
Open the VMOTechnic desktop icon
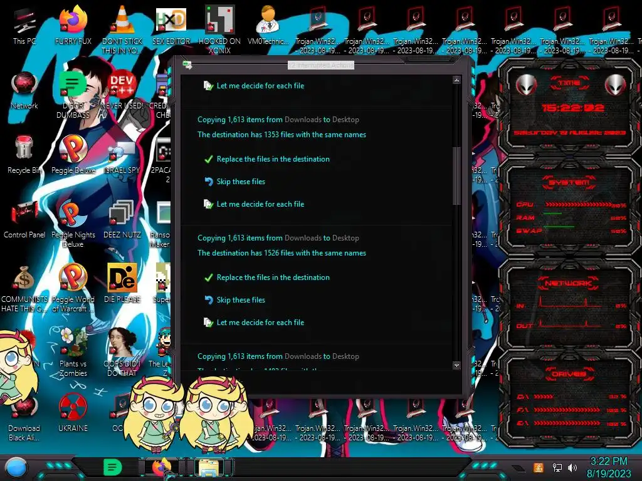point(268,26)
